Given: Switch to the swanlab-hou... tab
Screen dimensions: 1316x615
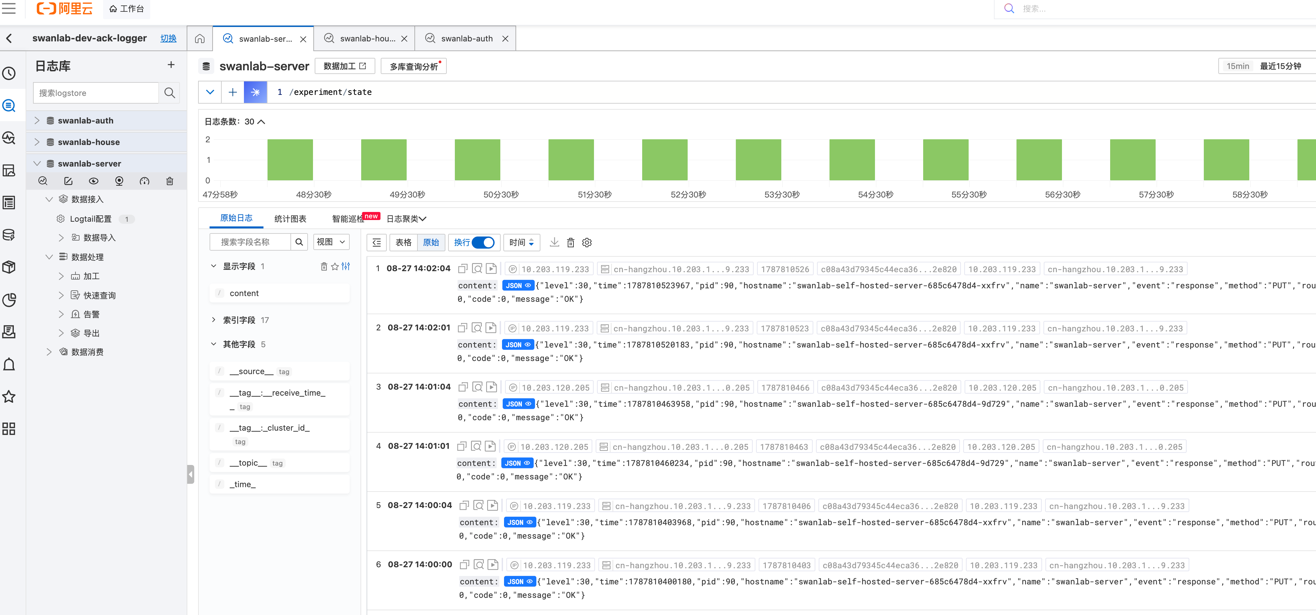Looking at the screenshot, I should tap(365, 39).
